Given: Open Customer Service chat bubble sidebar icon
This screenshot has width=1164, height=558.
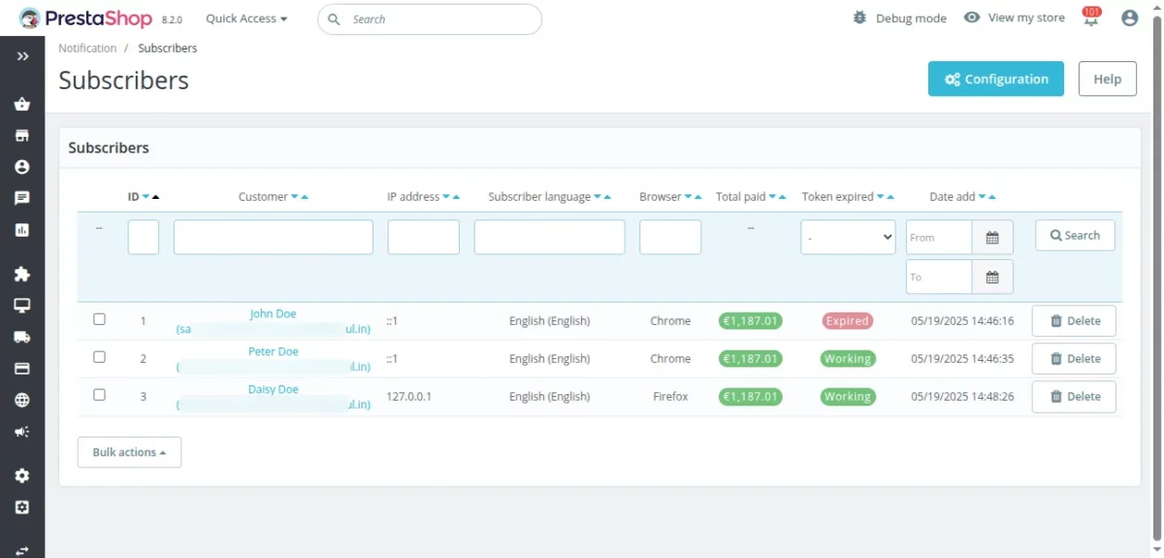Looking at the screenshot, I should point(22,198).
